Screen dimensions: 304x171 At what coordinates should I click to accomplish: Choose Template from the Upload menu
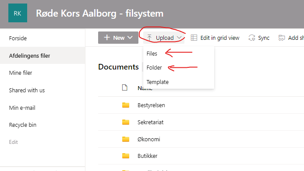click(157, 82)
